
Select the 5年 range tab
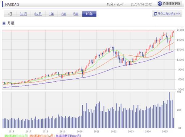(76, 14)
